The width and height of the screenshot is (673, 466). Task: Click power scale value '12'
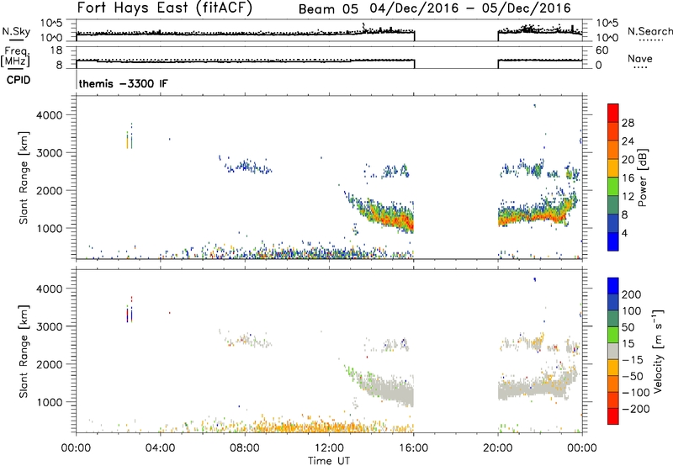pyautogui.click(x=628, y=197)
